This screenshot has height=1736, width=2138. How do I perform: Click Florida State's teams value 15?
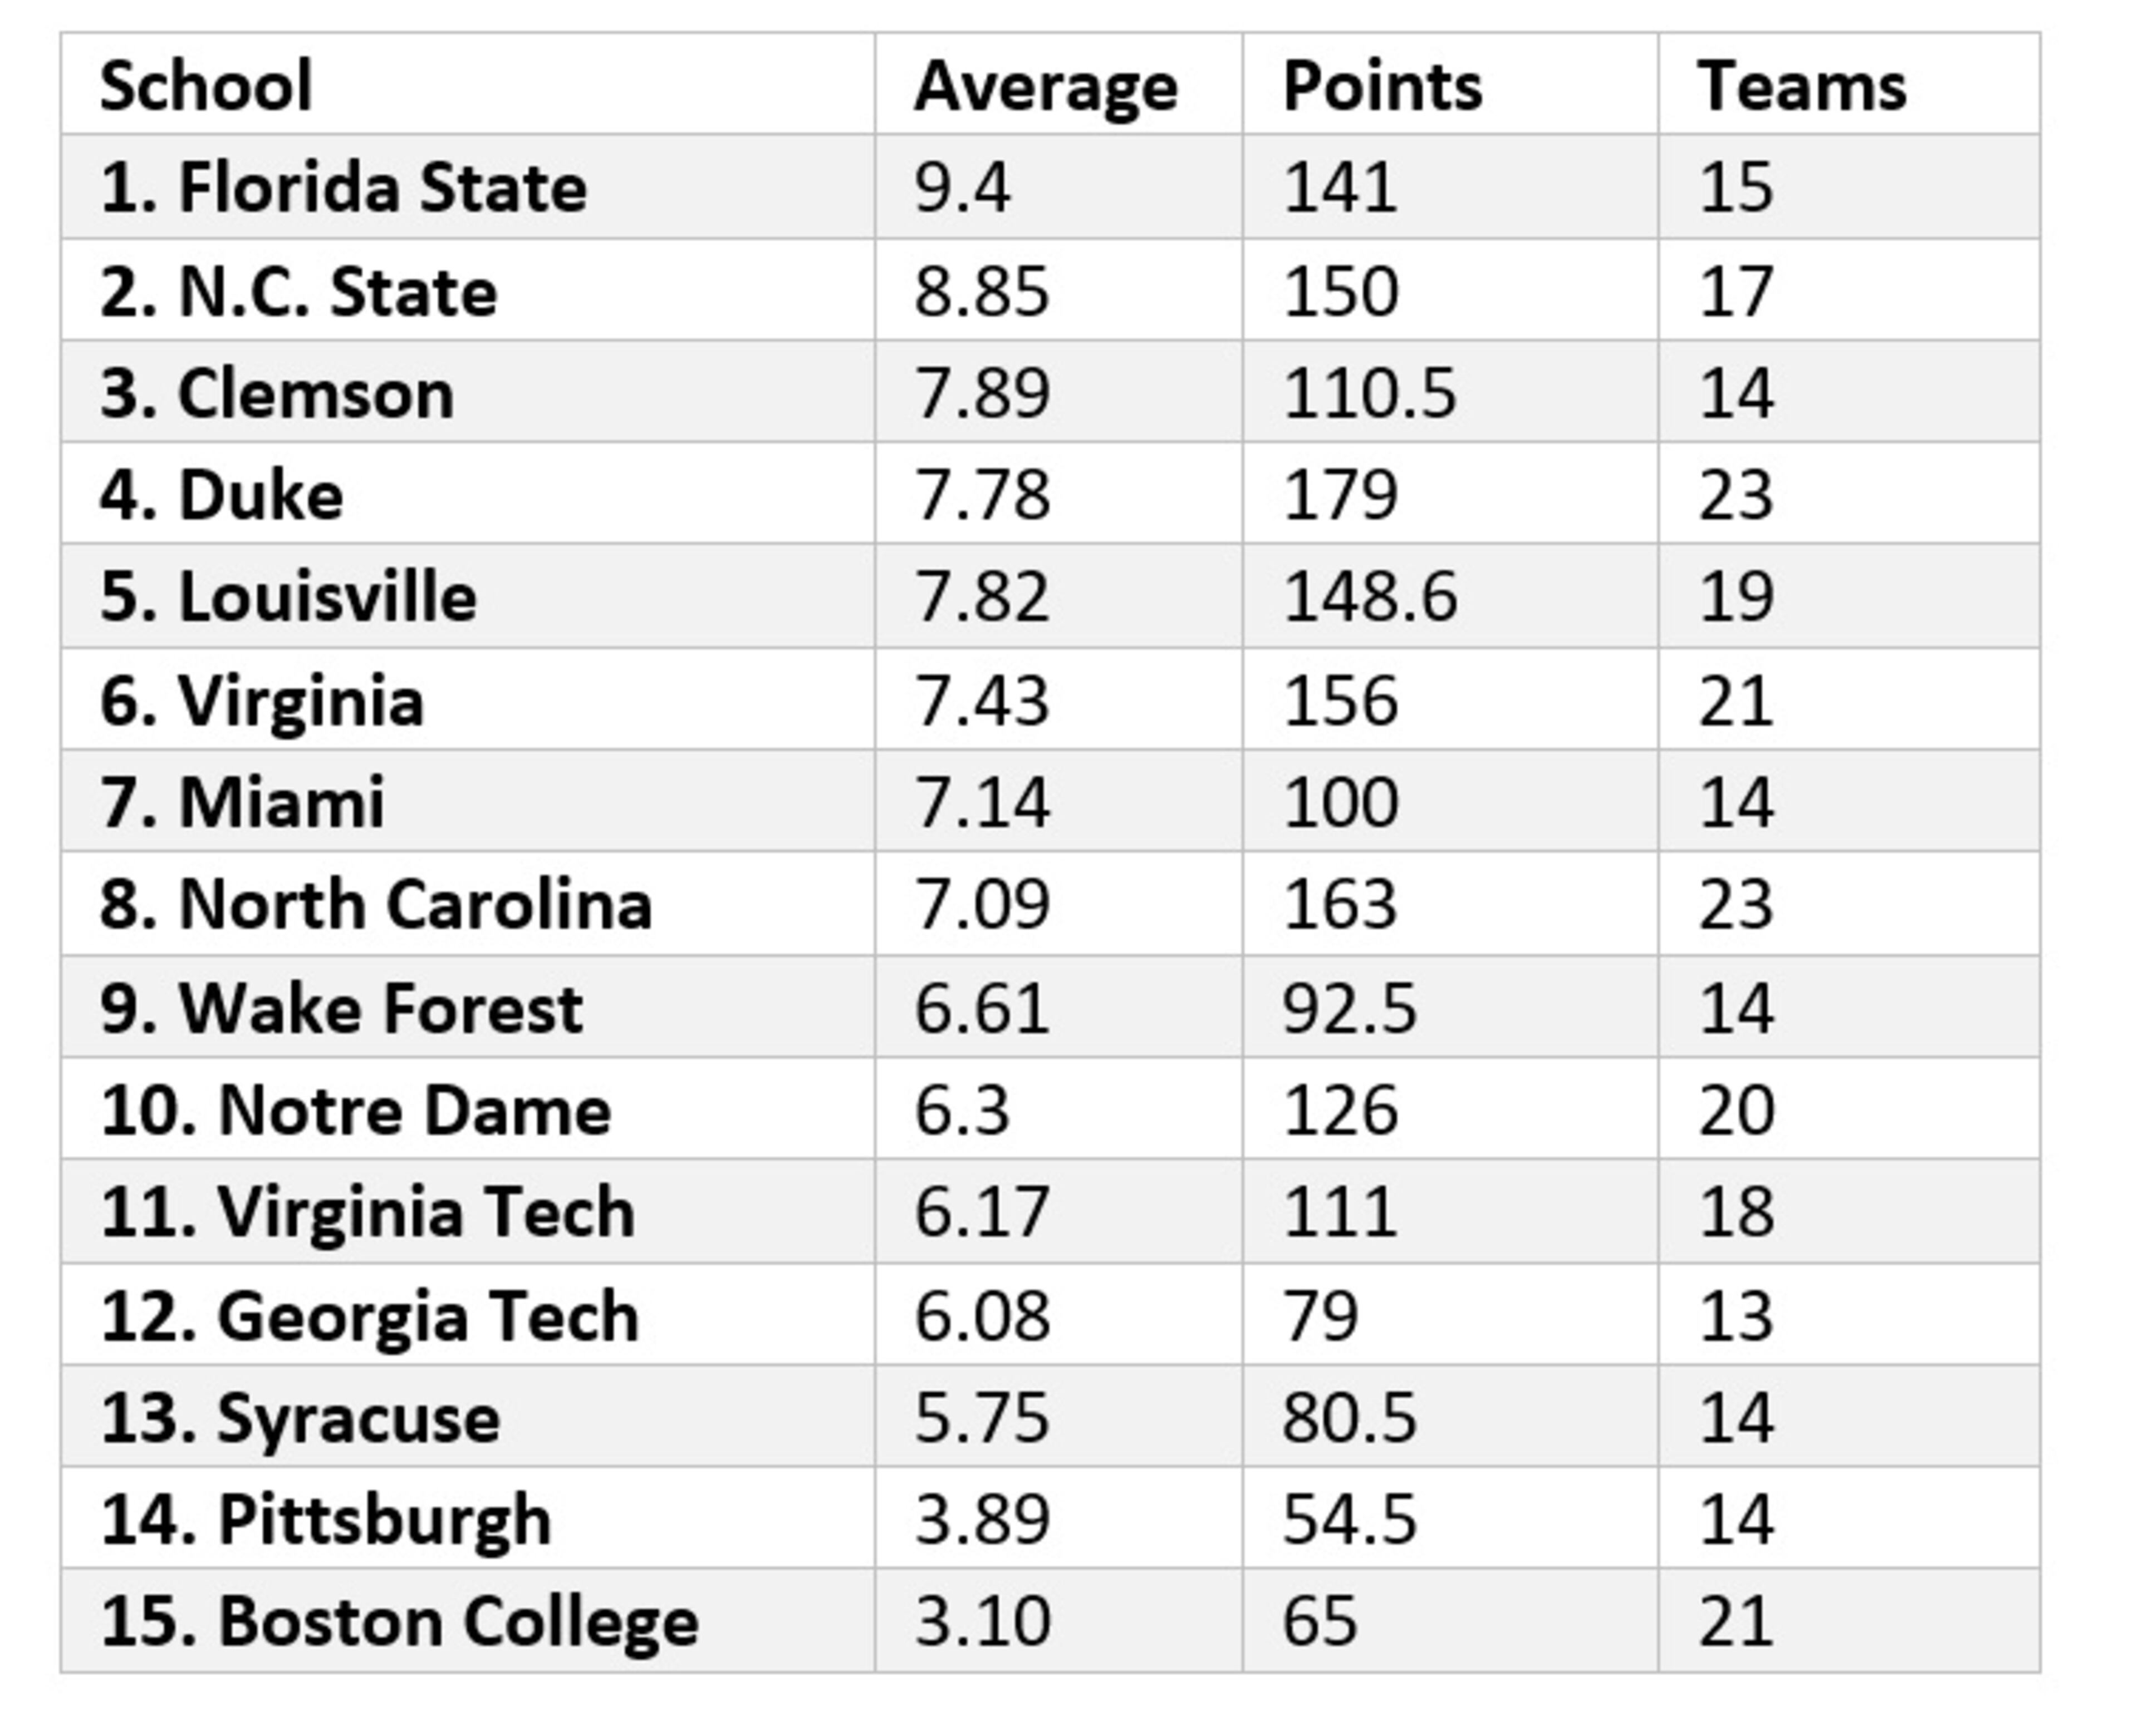(1736, 188)
